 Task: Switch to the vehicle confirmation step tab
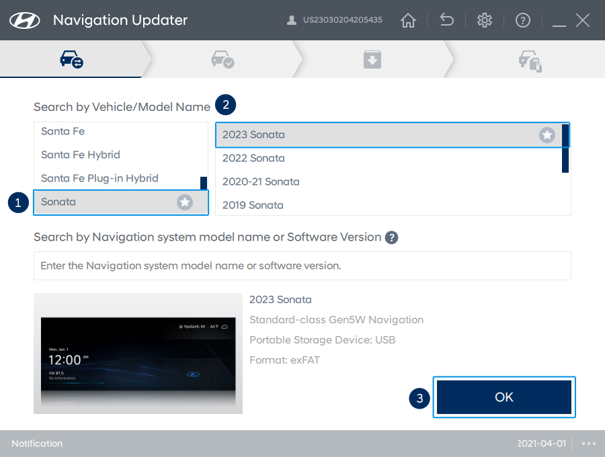click(x=223, y=60)
